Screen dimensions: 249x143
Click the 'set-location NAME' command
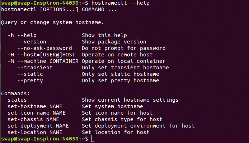(35, 132)
